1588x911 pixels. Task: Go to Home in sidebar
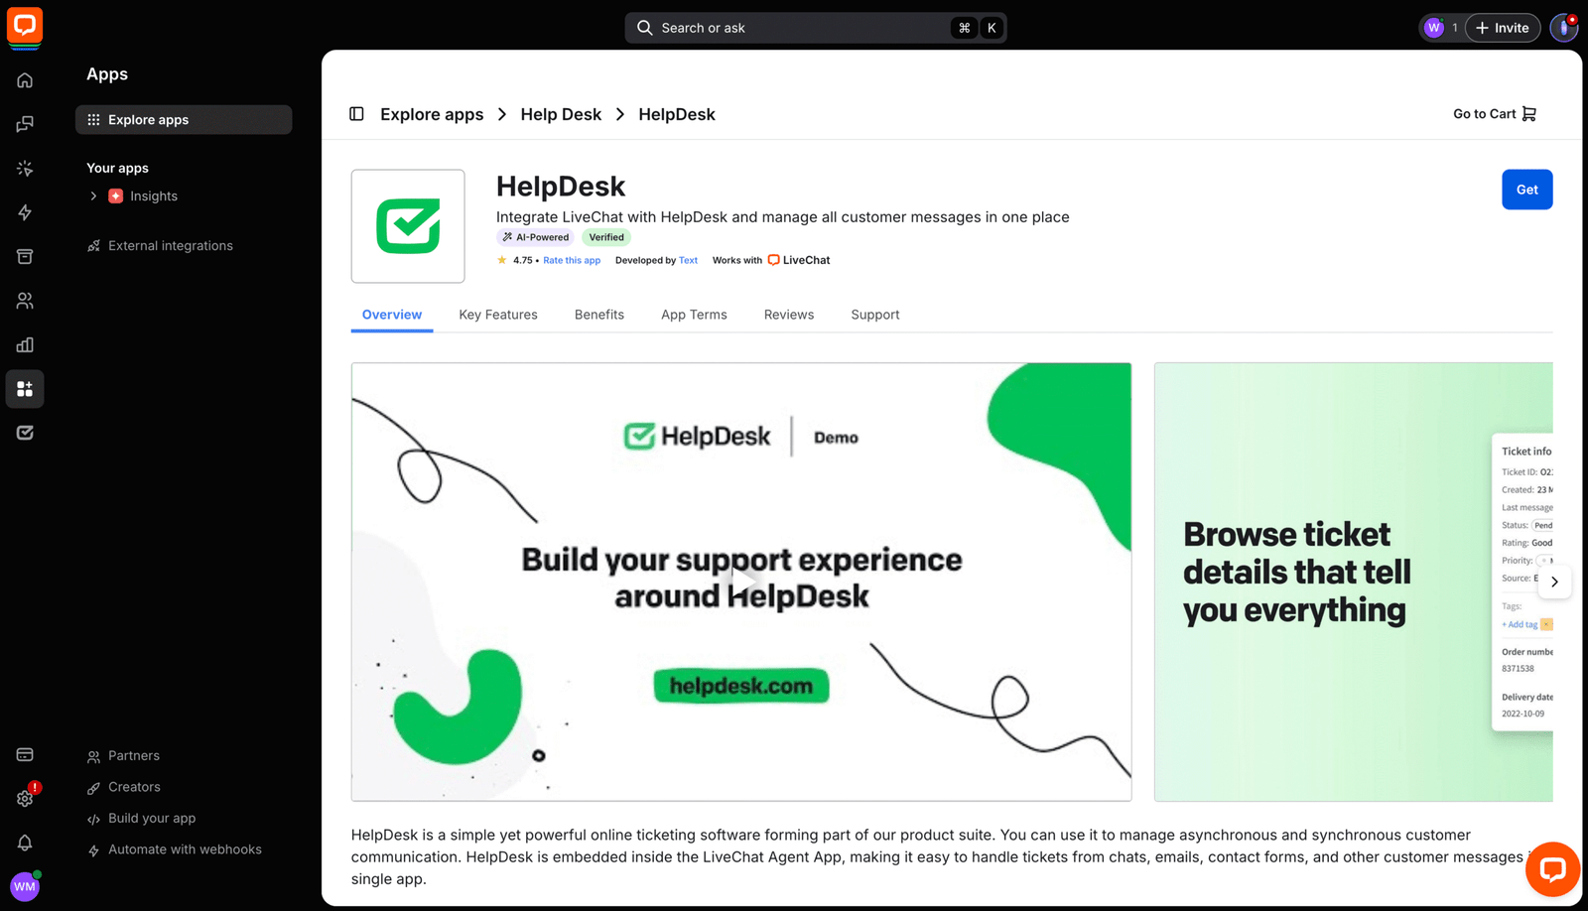point(25,80)
